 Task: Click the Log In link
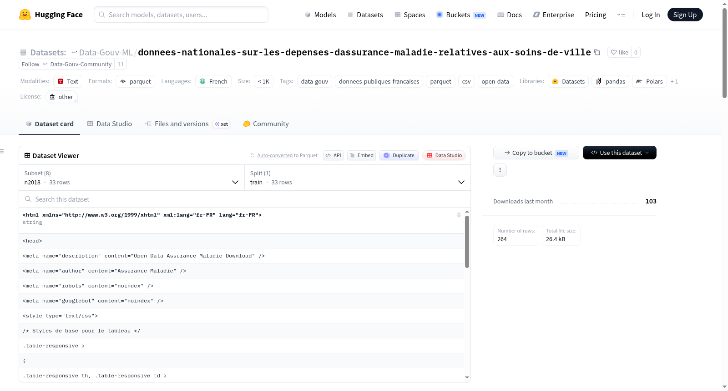pos(651,15)
